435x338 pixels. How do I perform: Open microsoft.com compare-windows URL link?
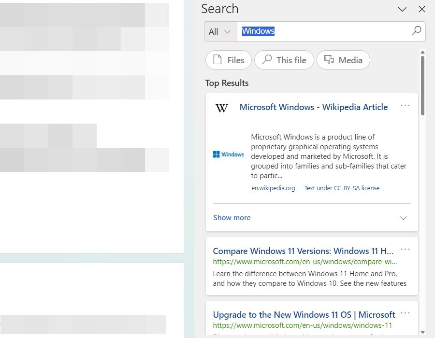[305, 262]
